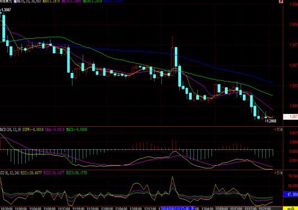
Task: Click the red icon at chart top-right
Action: (281, 1)
